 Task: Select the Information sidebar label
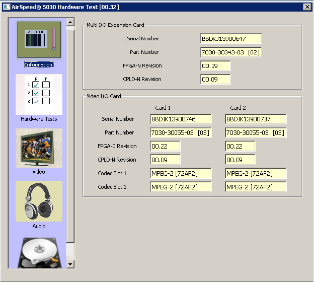(x=39, y=65)
